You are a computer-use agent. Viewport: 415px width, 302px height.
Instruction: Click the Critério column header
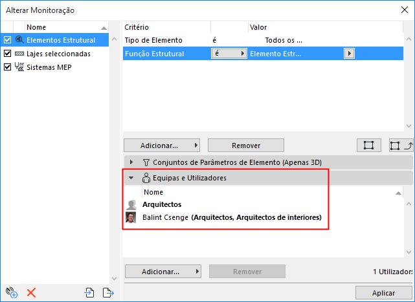click(x=166, y=27)
